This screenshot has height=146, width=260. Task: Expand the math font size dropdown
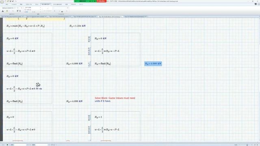pyautogui.click(x=22, y=8)
